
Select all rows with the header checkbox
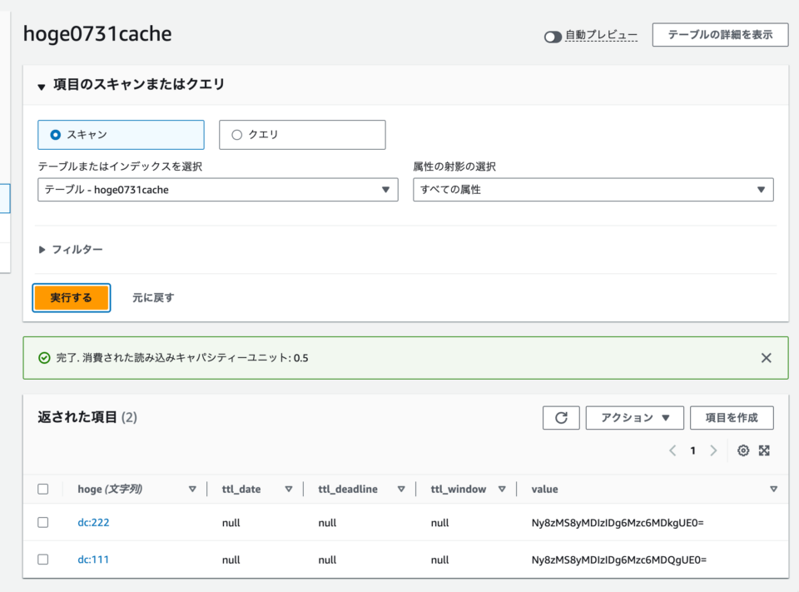43,489
